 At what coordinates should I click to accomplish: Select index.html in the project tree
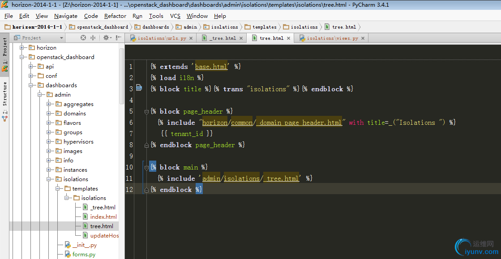[103, 217]
